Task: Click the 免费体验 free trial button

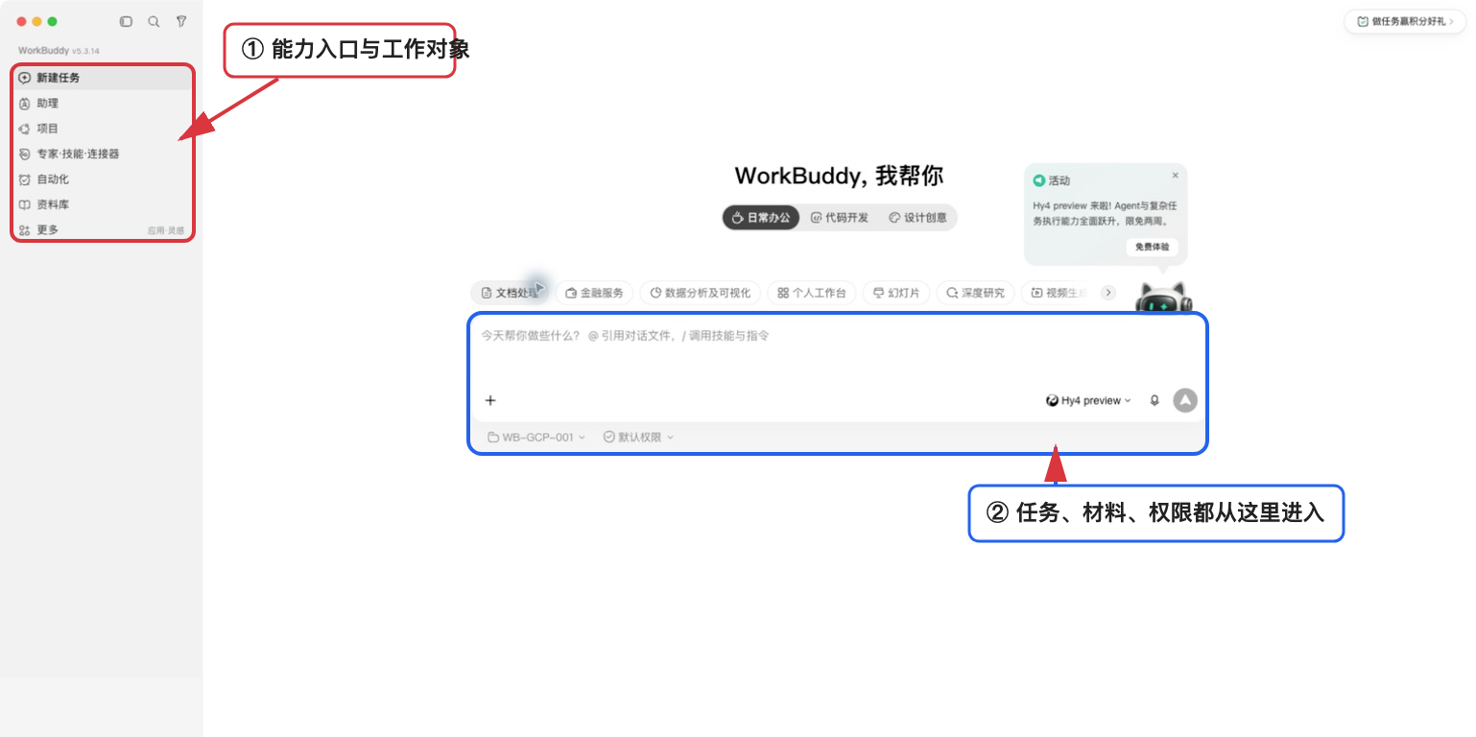Action: (1153, 247)
